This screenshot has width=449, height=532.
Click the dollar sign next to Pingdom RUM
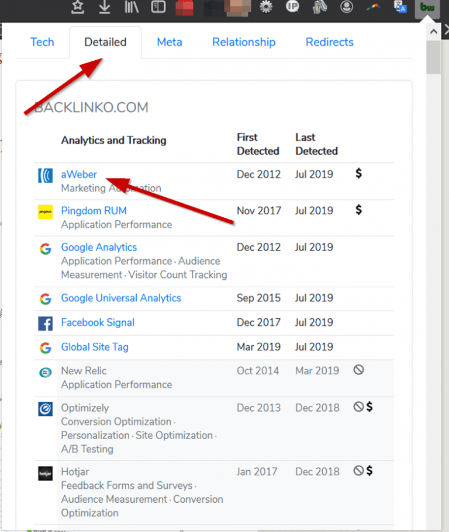point(358,211)
